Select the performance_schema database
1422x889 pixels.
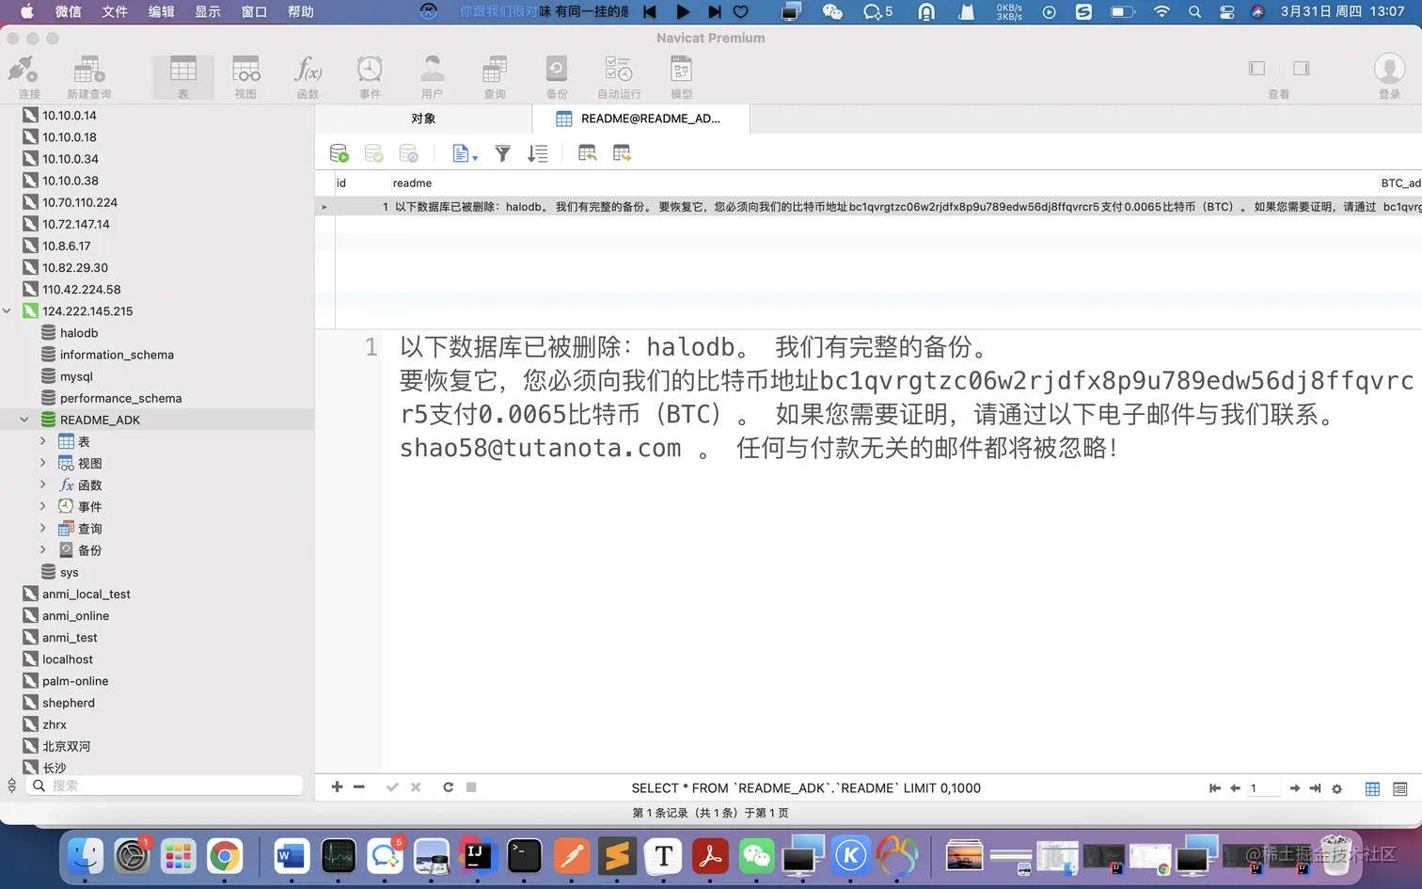(120, 398)
